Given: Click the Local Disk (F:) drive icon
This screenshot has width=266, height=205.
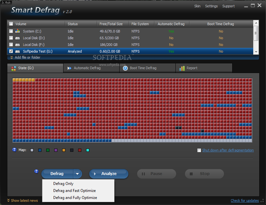Looking at the screenshot, I should [x=18, y=45].
